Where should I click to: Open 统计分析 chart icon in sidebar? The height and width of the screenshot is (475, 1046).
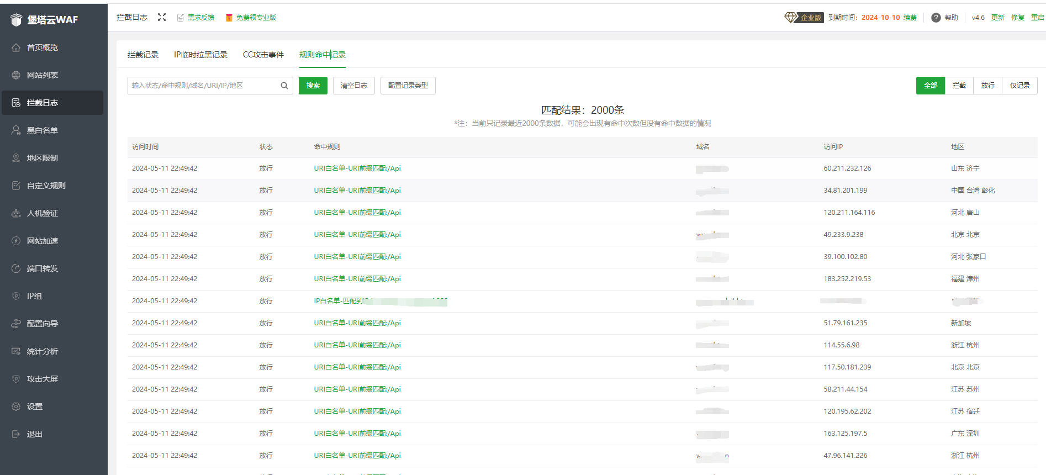pyautogui.click(x=16, y=351)
